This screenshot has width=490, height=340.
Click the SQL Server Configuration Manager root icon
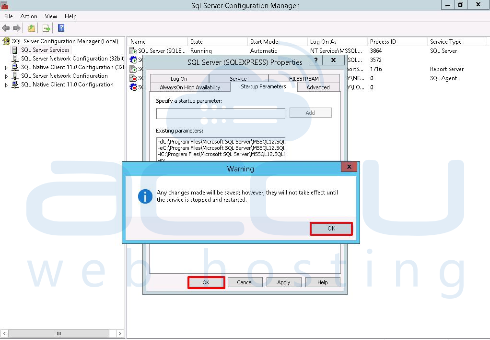[x=6, y=41]
